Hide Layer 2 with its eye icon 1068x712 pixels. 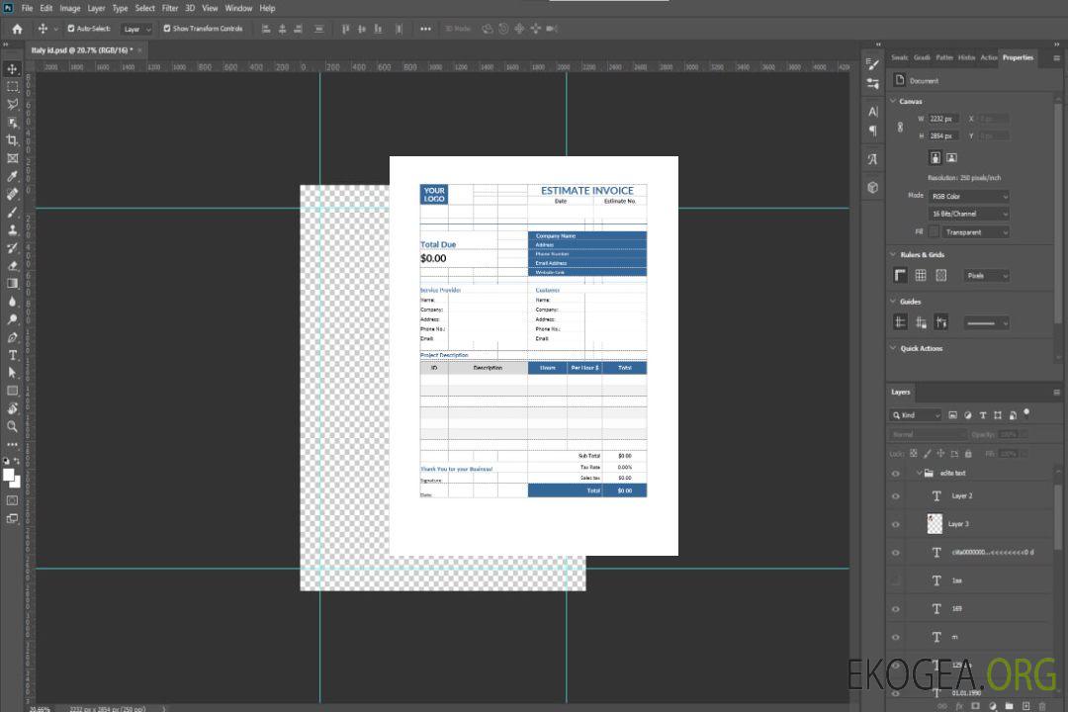896,496
